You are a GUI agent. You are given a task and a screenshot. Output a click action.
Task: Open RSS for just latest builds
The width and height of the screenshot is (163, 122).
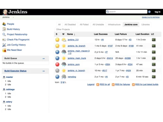(x=147, y=85)
